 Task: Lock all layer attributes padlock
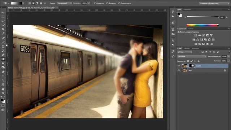(x=199, y=61)
